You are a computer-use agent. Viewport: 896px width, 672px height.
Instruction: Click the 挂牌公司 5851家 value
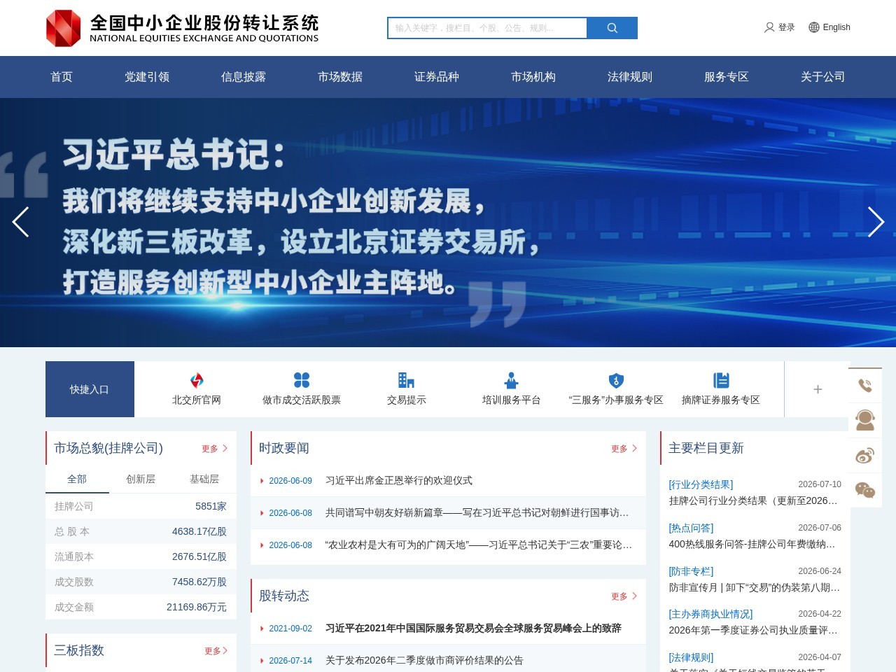click(x=211, y=506)
